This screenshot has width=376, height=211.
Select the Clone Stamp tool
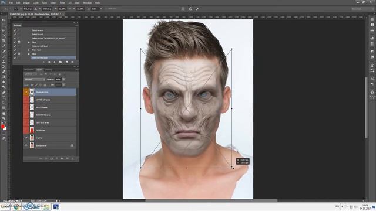pyautogui.click(x=4, y=61)
